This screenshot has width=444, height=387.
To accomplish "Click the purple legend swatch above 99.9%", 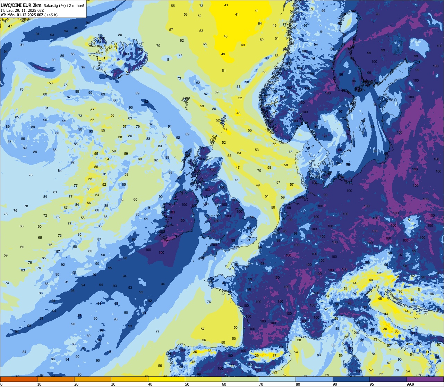I will [x=425, y=379].
